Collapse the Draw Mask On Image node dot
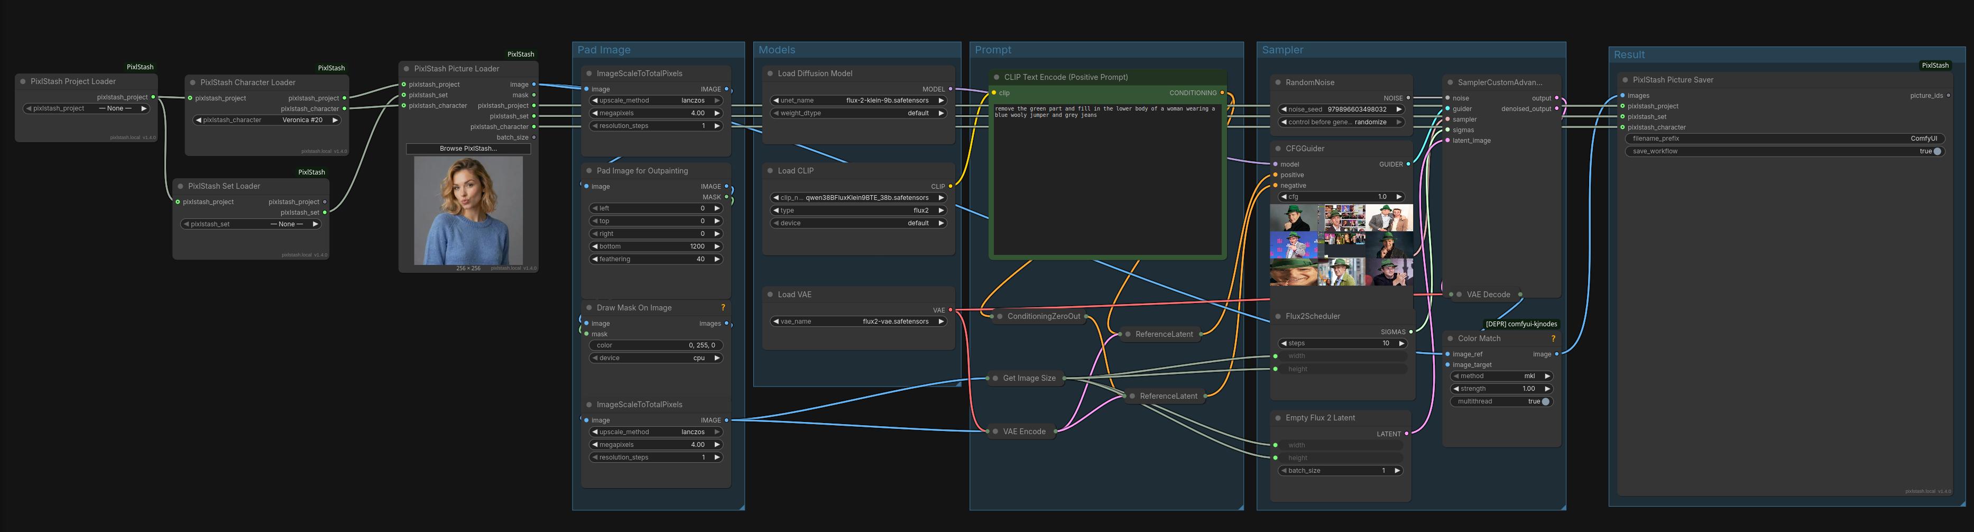Screen dimensions: 1974x532 [x=588, y=307]
